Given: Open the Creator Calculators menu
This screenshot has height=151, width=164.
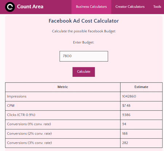Looking at the screenshot, I should [130, 7].
